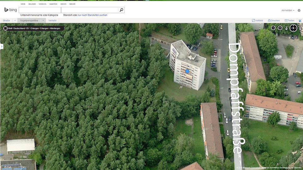Zoom in with the plus button
Image resolution: width=303 pixels, height=170 pixels.
(x=280, y=28)
